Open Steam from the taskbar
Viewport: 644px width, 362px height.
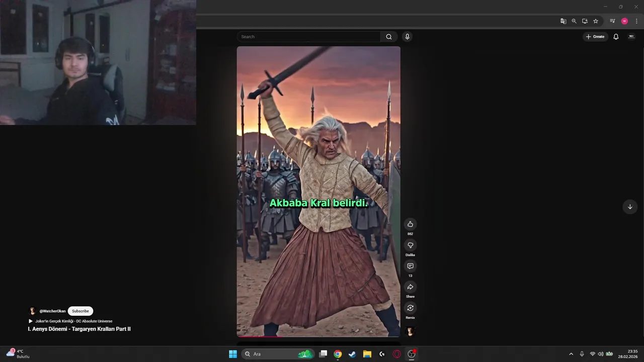tap(352, 354)
